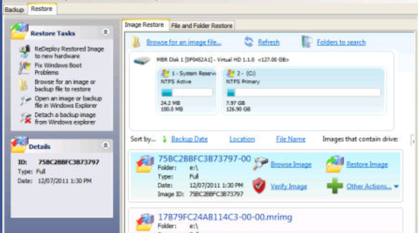
Task: Click the System Reserved usage bar
Action: click(x=187, y=93)
